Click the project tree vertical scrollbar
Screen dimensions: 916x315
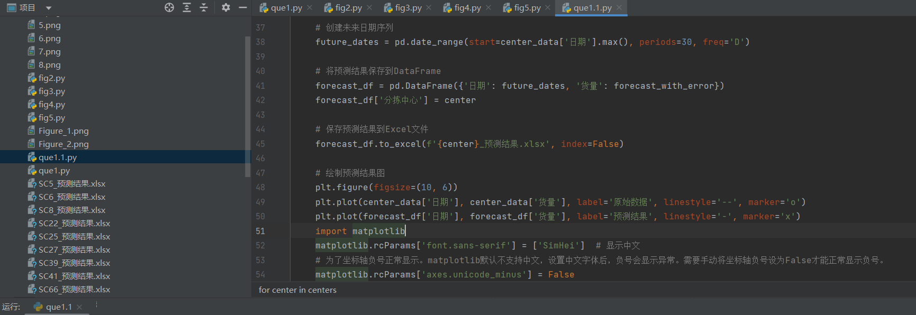[x=247, y=106]
